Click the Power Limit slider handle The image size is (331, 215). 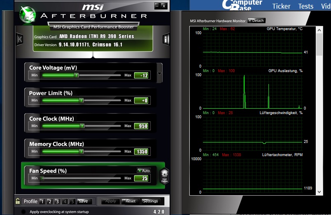(x=82, y=100)
